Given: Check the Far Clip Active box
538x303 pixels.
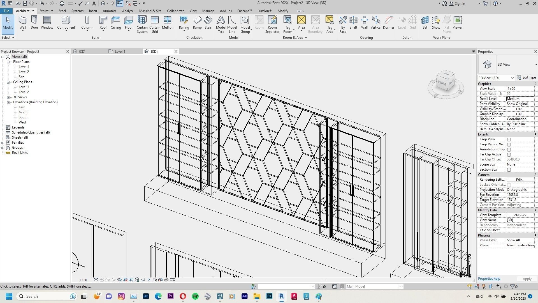Looking at the screenshot, I should (x=509, y=155).
